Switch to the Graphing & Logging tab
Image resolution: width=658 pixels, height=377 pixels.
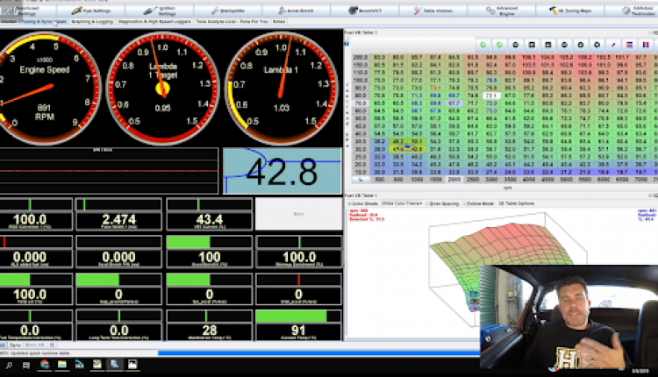(92, 21)
